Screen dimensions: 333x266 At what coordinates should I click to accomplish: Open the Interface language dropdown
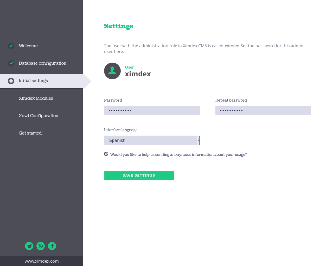tap(152, 140)
